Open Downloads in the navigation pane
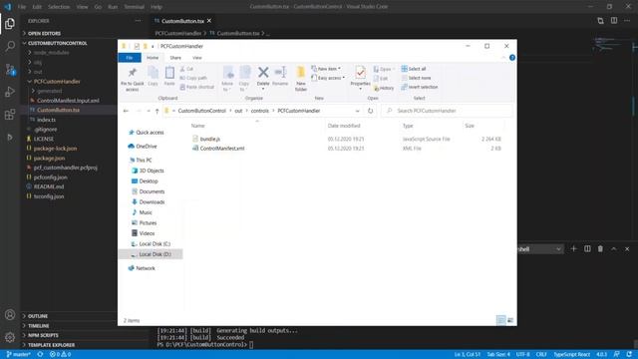 tap(152, 202)
